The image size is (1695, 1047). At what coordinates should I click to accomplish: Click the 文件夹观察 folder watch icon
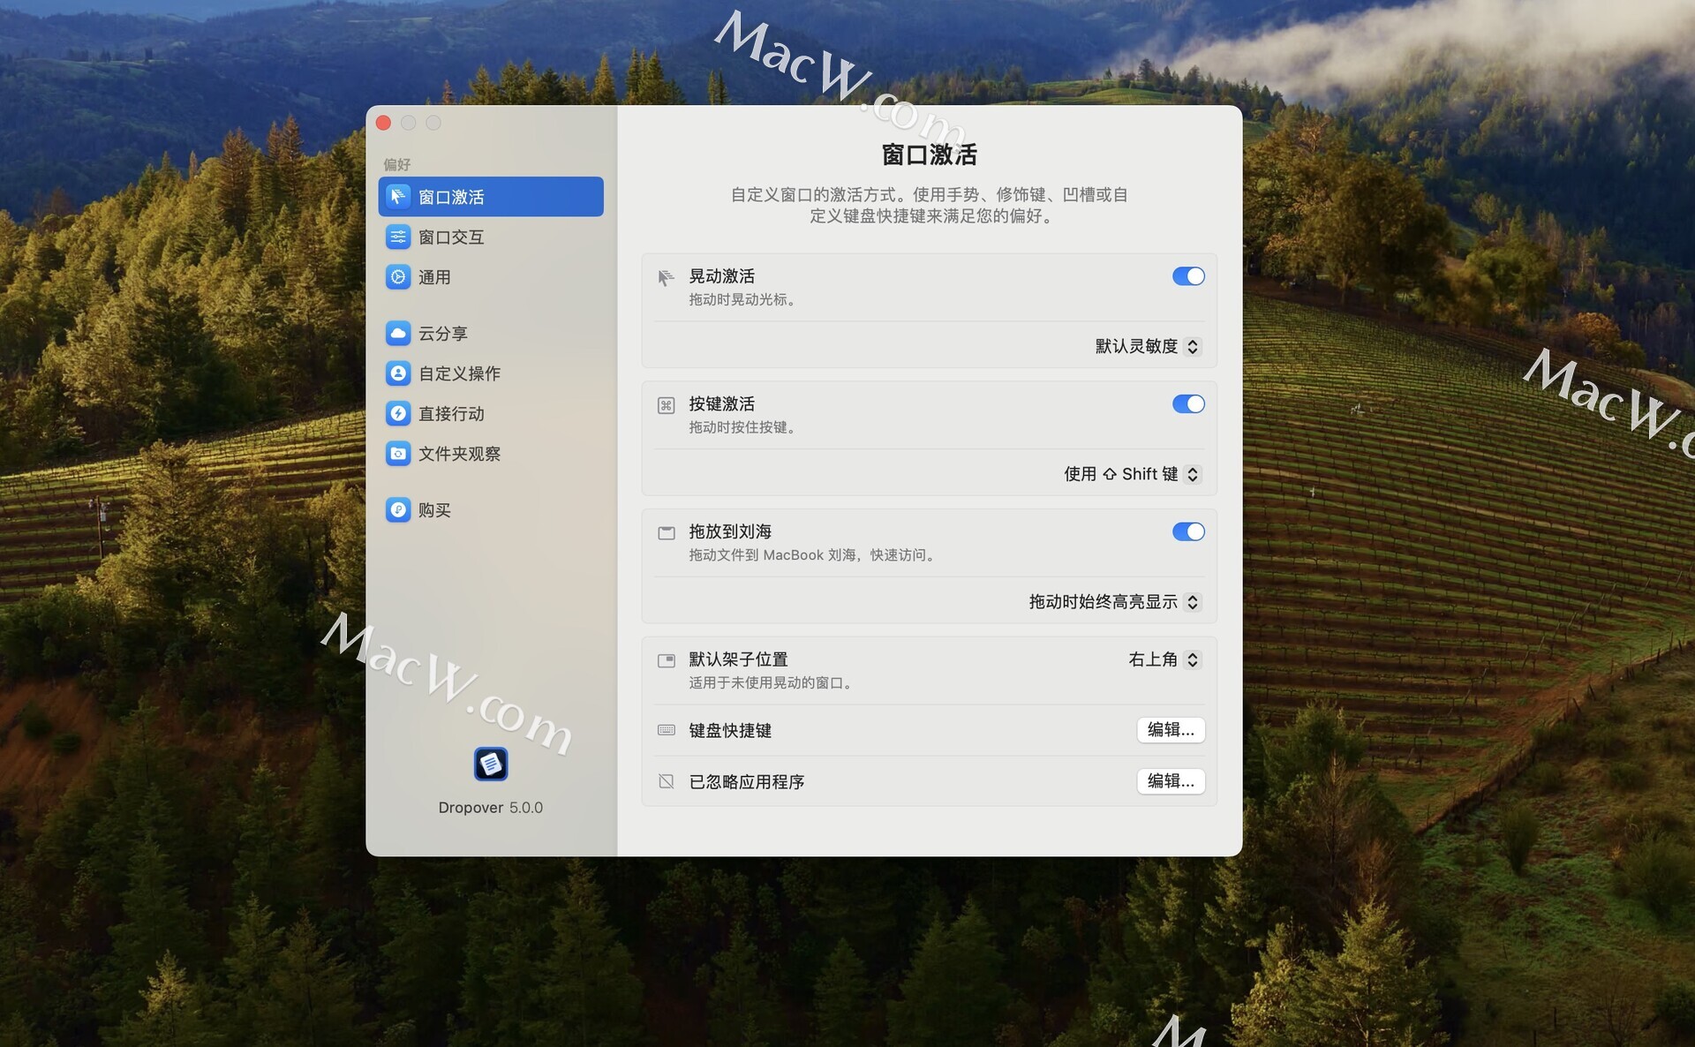click(x=398, y=454)
